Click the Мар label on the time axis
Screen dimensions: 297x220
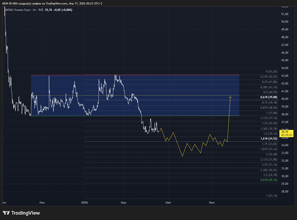[124, 202]
